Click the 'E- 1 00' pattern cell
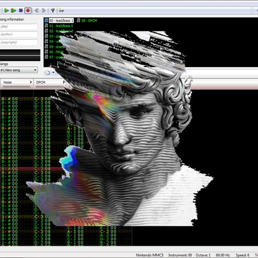The height and width of the screenshot is (258, 258). coord(75,235)
